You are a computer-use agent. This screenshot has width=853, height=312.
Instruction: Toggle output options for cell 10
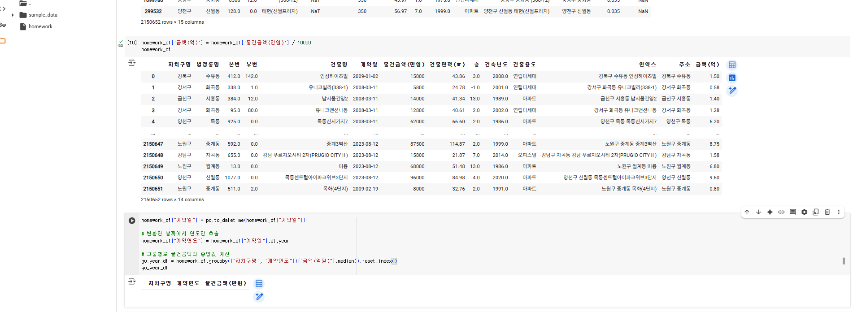pos(132,63)
